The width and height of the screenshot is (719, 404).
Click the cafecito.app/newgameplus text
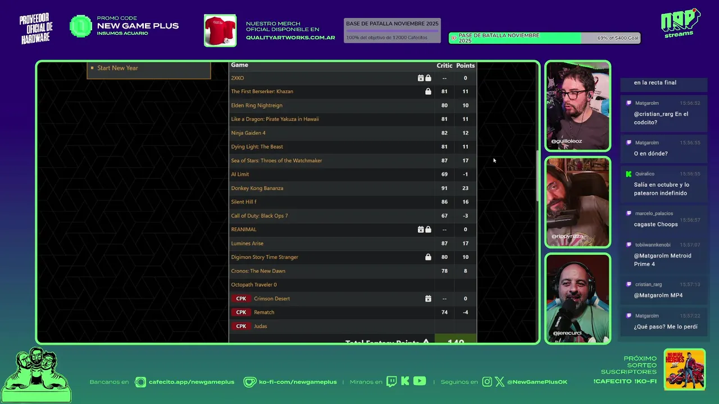click(192, 382)
